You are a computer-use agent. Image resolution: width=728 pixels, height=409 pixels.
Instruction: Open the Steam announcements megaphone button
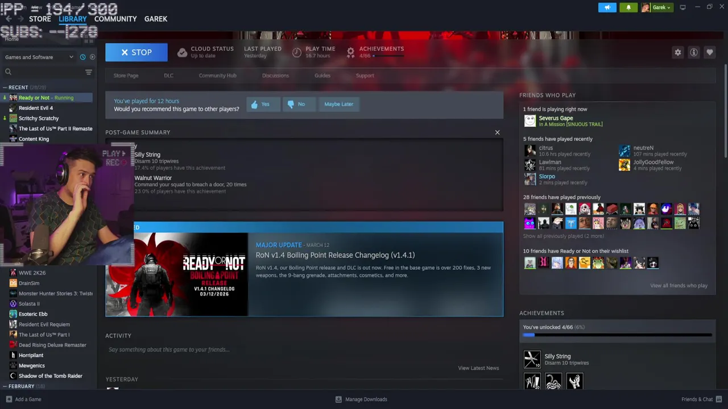click(x=607, y=7)
